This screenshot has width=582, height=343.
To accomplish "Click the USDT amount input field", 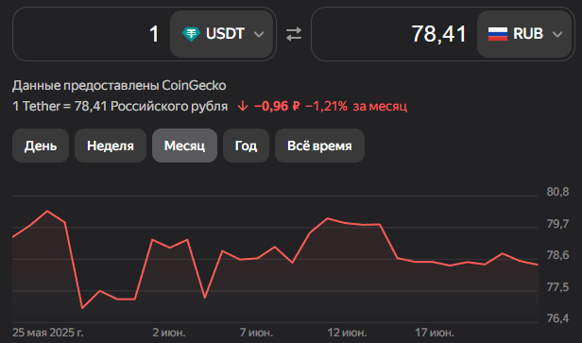I will [92, 34].
